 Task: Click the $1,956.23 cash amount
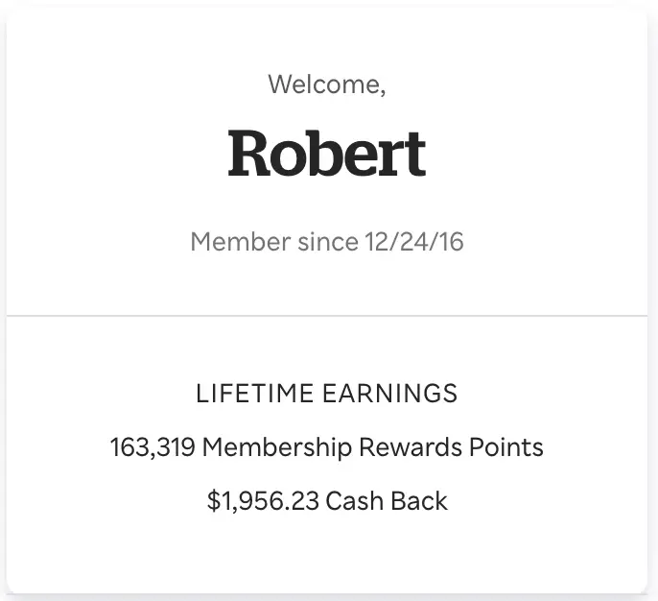(263, 501)
